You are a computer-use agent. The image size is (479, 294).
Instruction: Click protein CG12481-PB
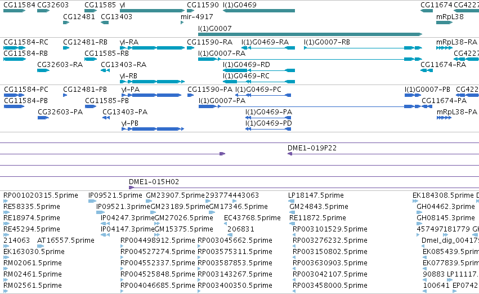point(65,95)
